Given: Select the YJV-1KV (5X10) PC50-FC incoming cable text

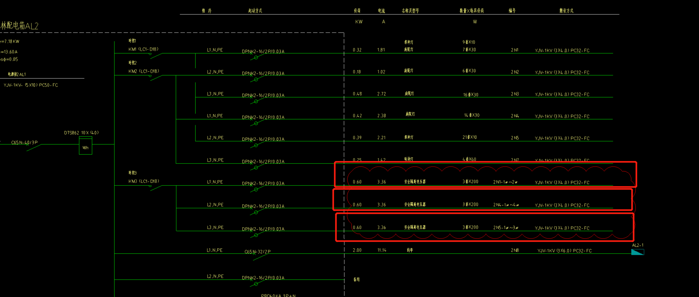Looking at the screenshot, I should tap(31, 85).
